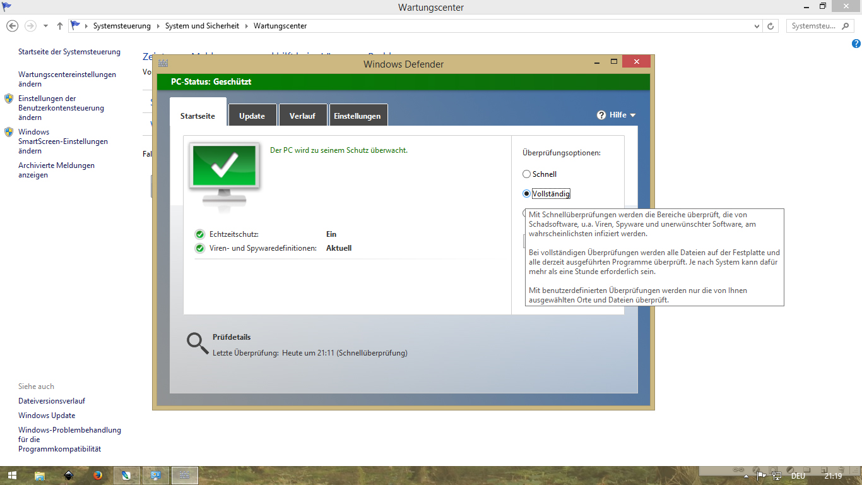
Task: Open the Windows Start button
Action: (12, 476)
